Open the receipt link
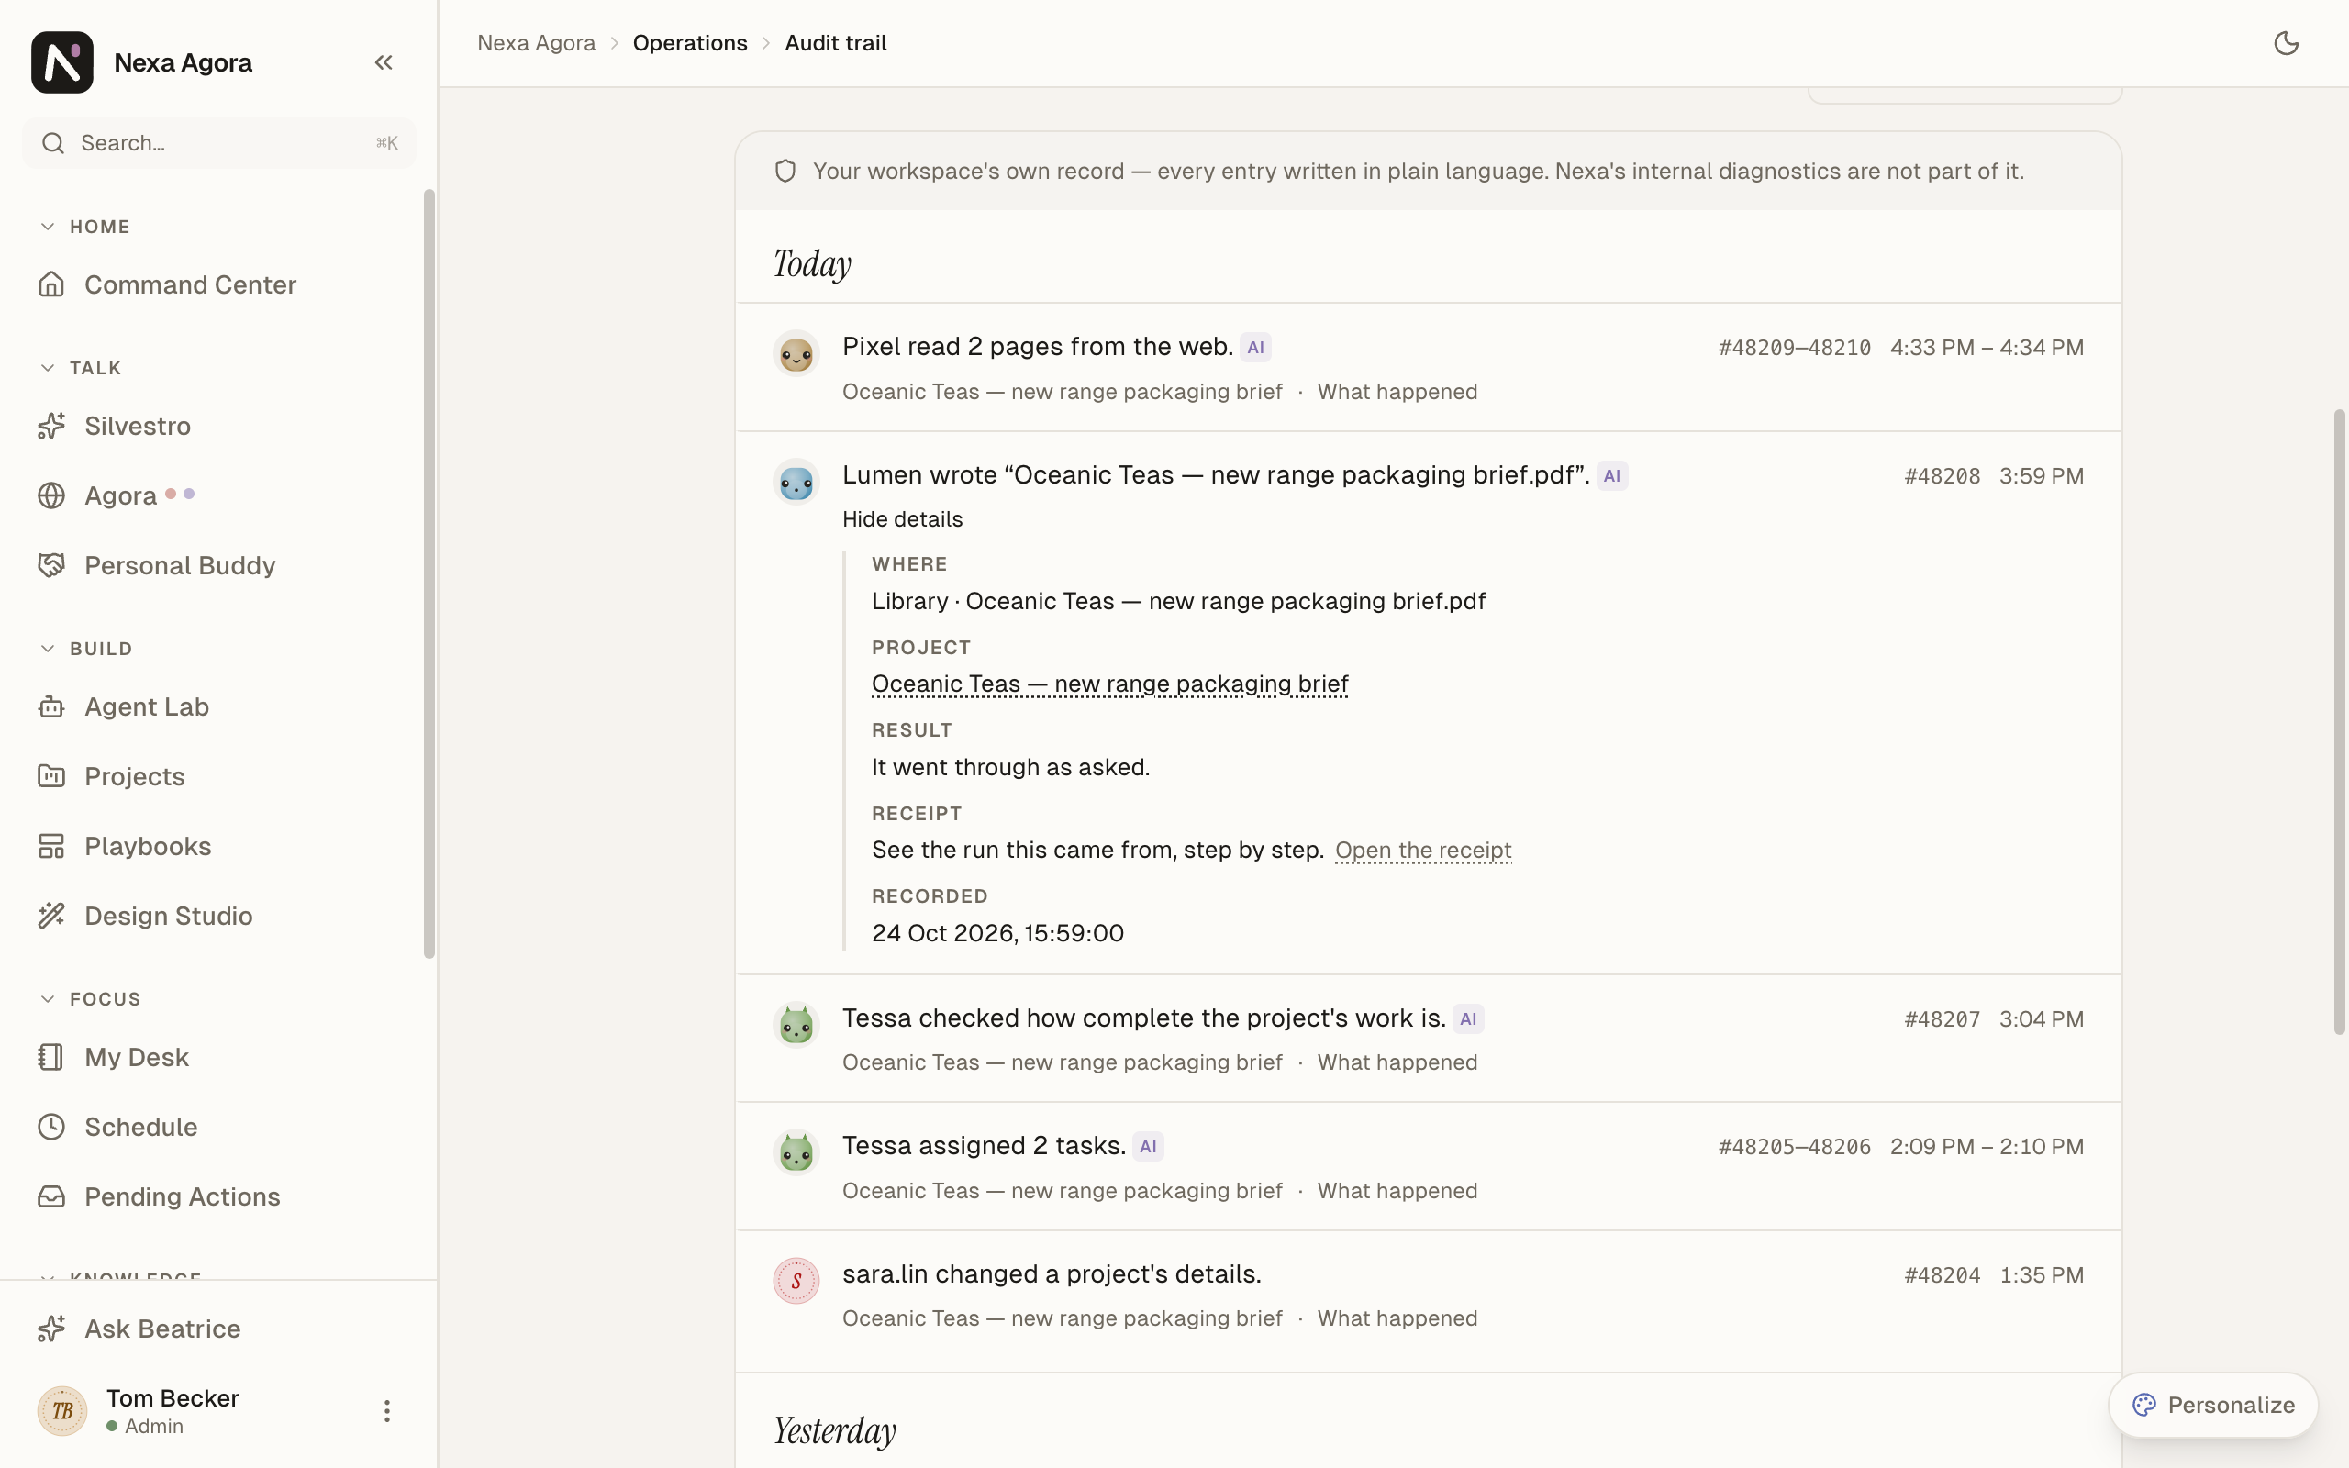The image size is (2349, 1468). tap(1423, 851)
